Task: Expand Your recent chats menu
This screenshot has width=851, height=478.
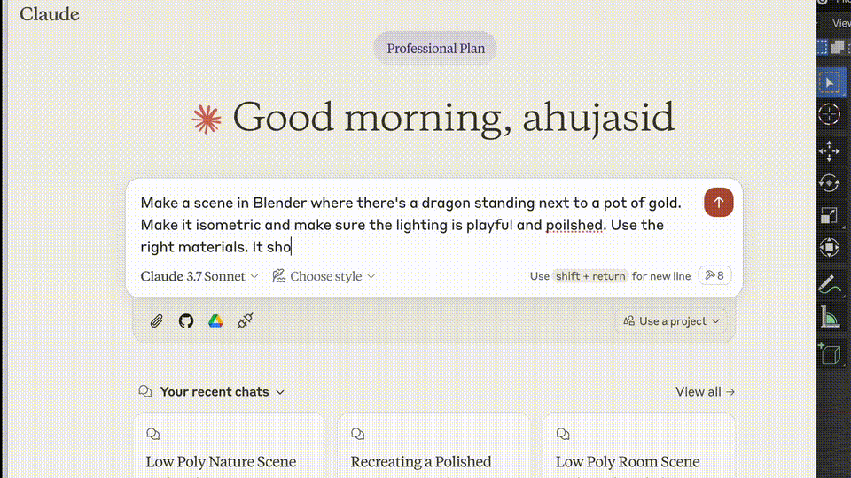Action: [x=213, y=392]
